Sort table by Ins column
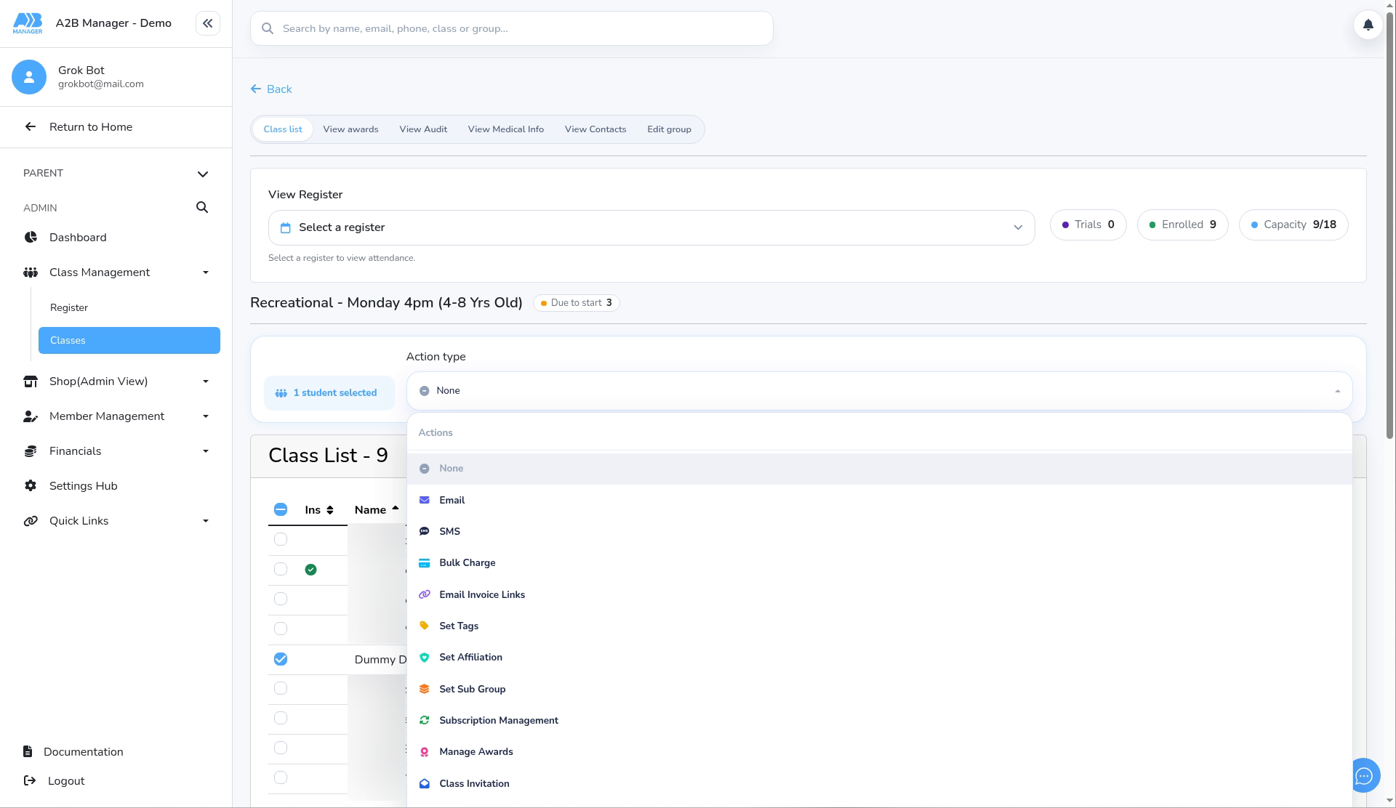Viewport: 1396px width, 808px height. (319, 510)
